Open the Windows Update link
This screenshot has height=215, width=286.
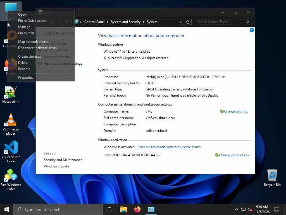click(56, 166)
